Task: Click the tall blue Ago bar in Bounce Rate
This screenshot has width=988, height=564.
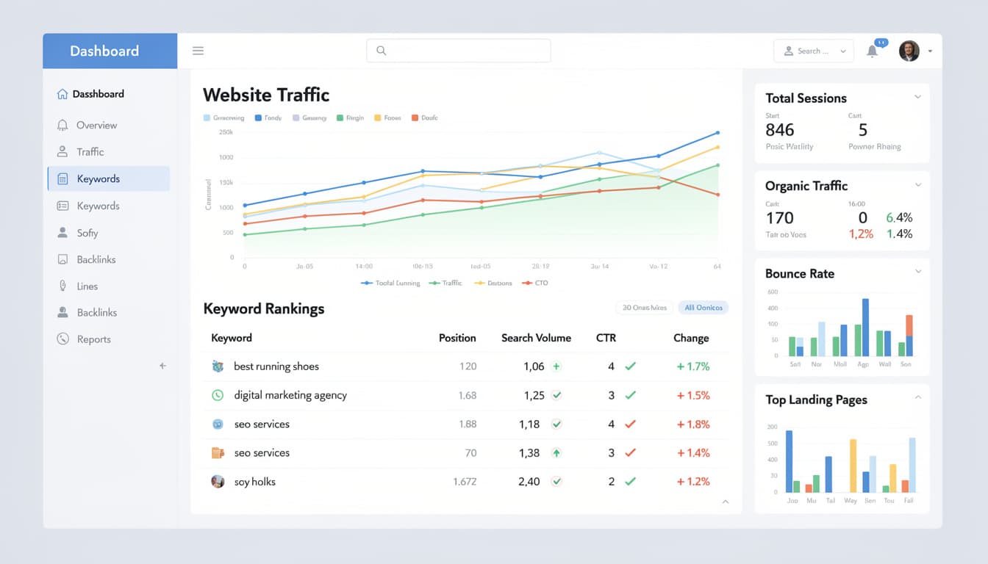Action: pyautogui.click(x=865, y=328)
